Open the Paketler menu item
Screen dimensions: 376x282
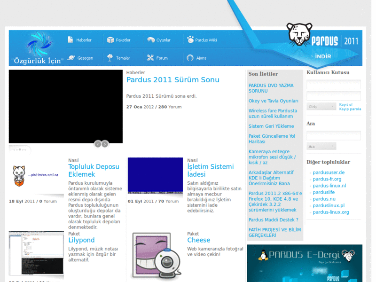click(123, 40)
